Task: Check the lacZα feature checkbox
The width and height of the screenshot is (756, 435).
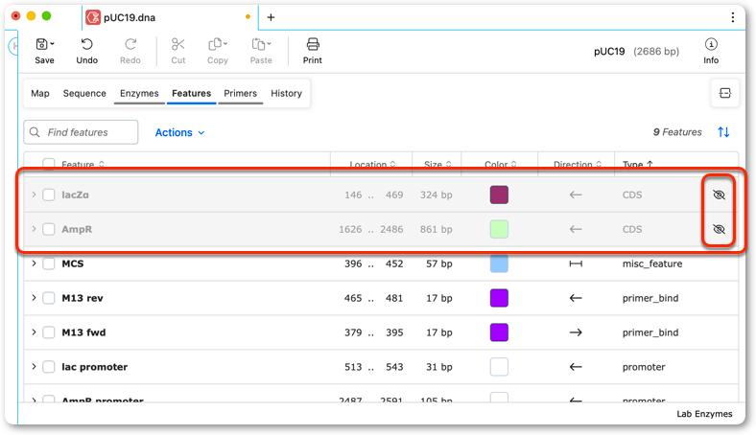Action: pyautogui.click(x=49, y=195)
